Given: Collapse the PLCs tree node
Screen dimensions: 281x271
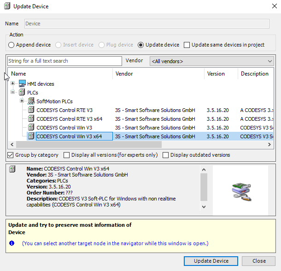Looking at the screenshot, I should [13, 93].
